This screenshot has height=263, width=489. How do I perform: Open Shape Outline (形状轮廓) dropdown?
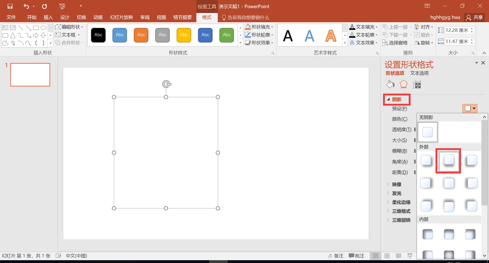point(259,35)
